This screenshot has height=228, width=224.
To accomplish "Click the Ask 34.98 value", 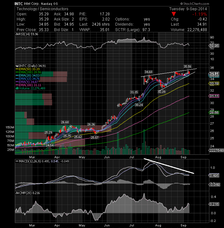I will (69, 14).
